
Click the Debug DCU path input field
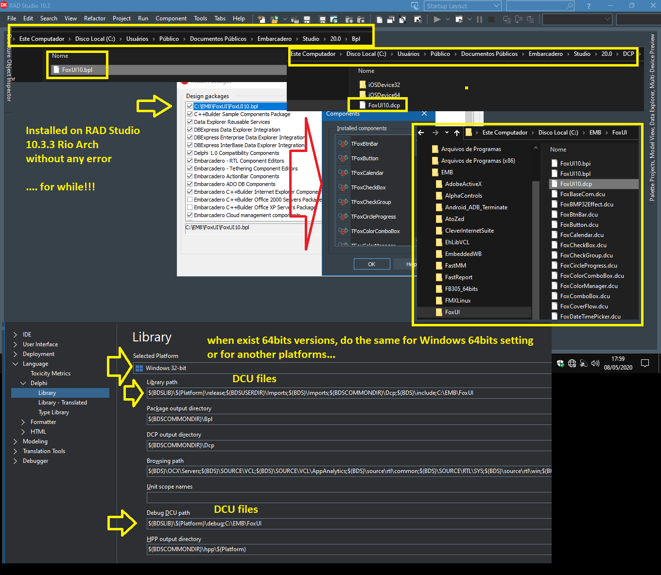point(349,524)
